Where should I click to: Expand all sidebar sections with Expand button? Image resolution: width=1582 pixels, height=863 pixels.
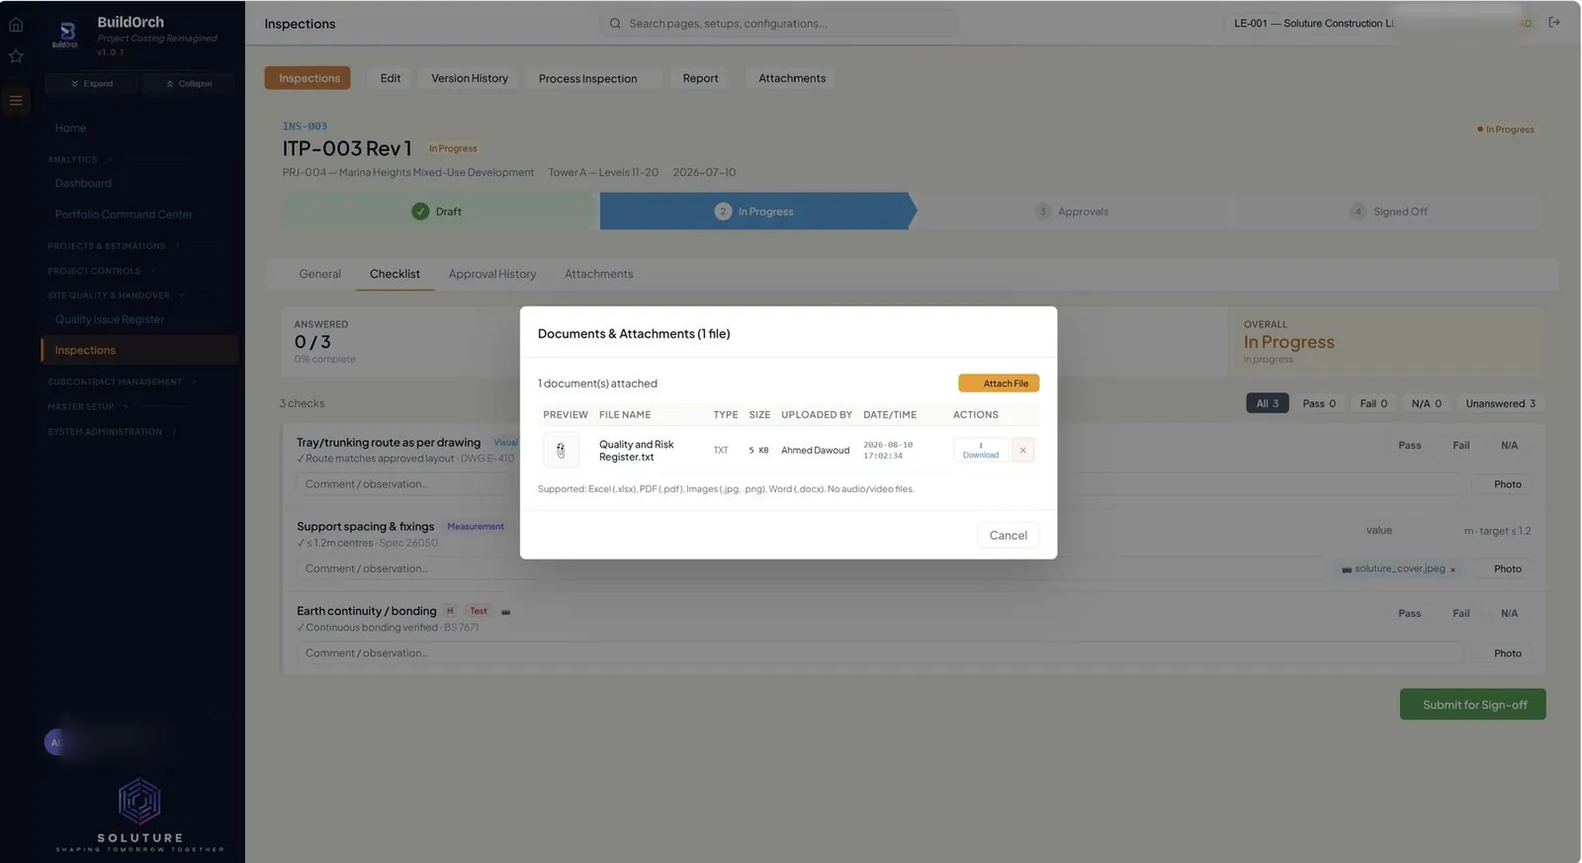[x=92, y=84]
